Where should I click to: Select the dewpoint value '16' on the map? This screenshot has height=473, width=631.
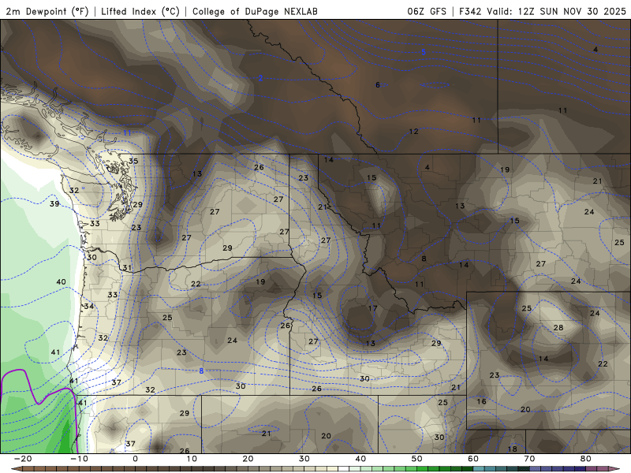(481, 401)
